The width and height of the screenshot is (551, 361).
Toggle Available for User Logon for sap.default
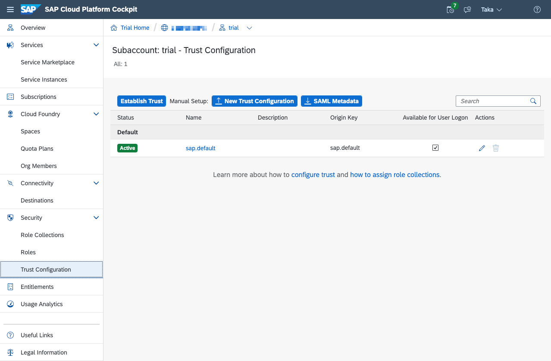coord(435,148)
